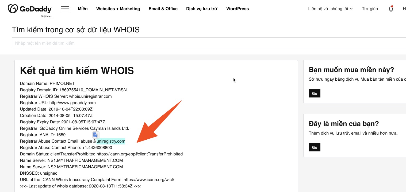Open the hamburger menu icon
Screen dimensions: 406x192
pos(65,9)
